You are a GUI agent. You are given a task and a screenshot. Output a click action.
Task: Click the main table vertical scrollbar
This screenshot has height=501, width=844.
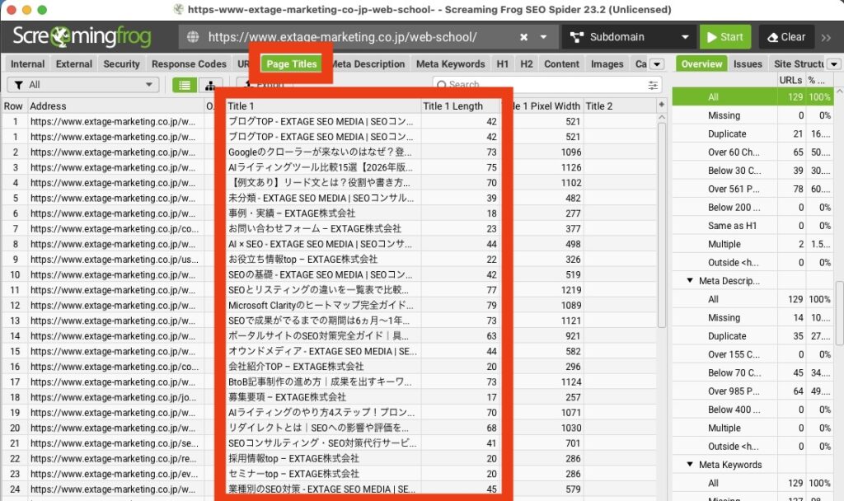pyautogui.click(x=662, y=225)
